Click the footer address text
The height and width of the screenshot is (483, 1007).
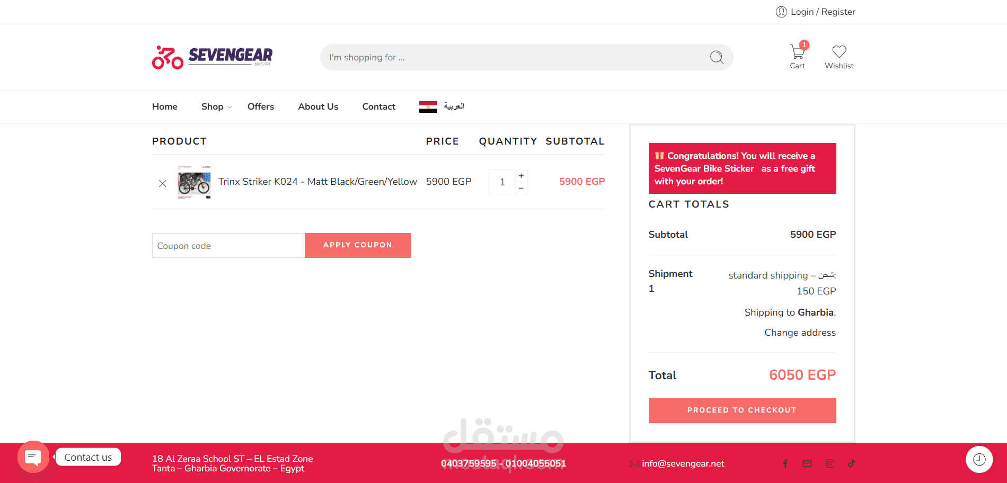(x=232, y=463)
